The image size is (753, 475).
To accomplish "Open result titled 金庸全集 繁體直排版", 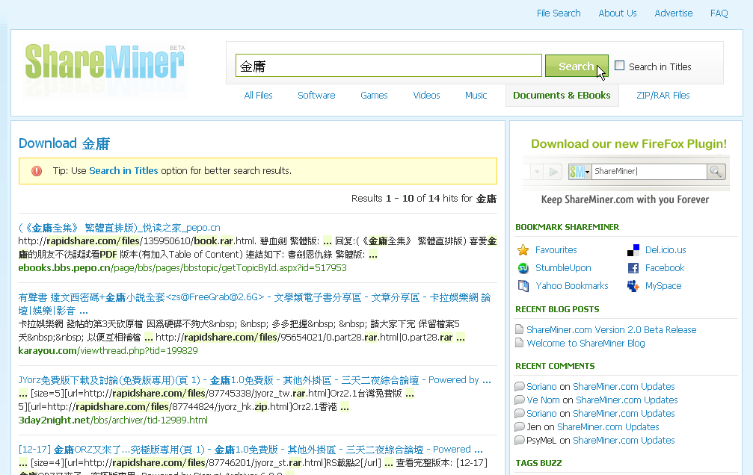I will tap(120, 228).
